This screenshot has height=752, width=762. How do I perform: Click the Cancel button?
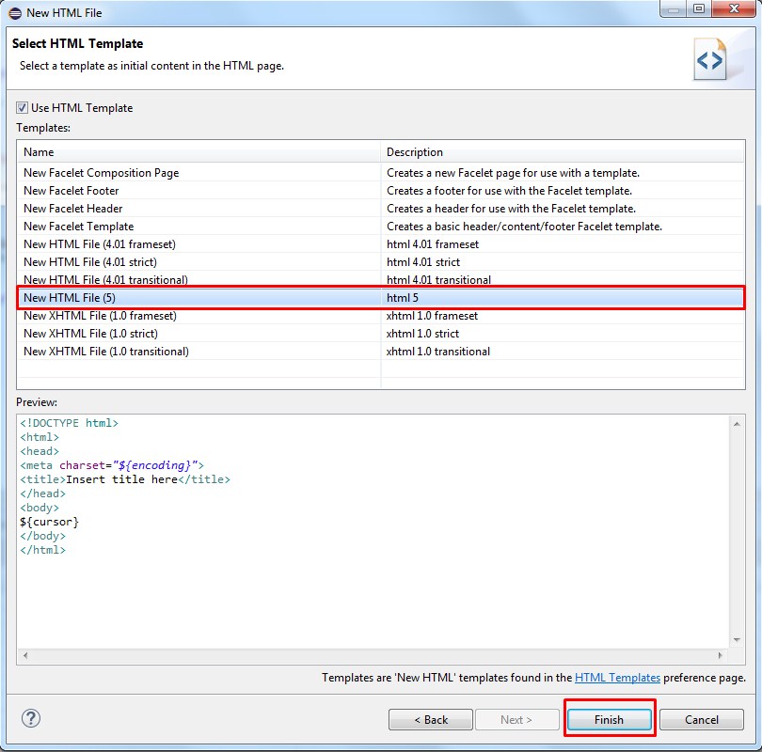pos(701,719)
